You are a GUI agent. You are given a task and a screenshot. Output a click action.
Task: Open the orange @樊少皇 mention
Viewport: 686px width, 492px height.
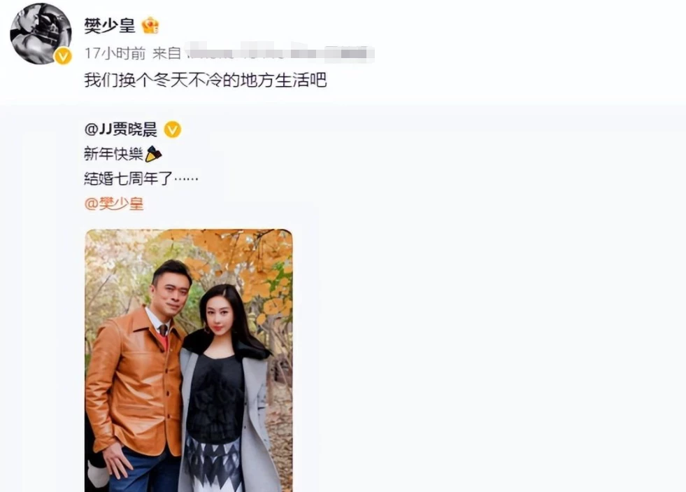114,204
